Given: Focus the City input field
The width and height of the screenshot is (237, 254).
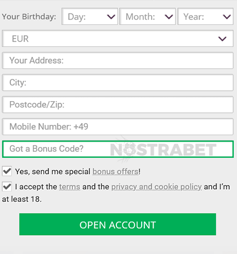Looking at the screenshot, I should [117, 83].
